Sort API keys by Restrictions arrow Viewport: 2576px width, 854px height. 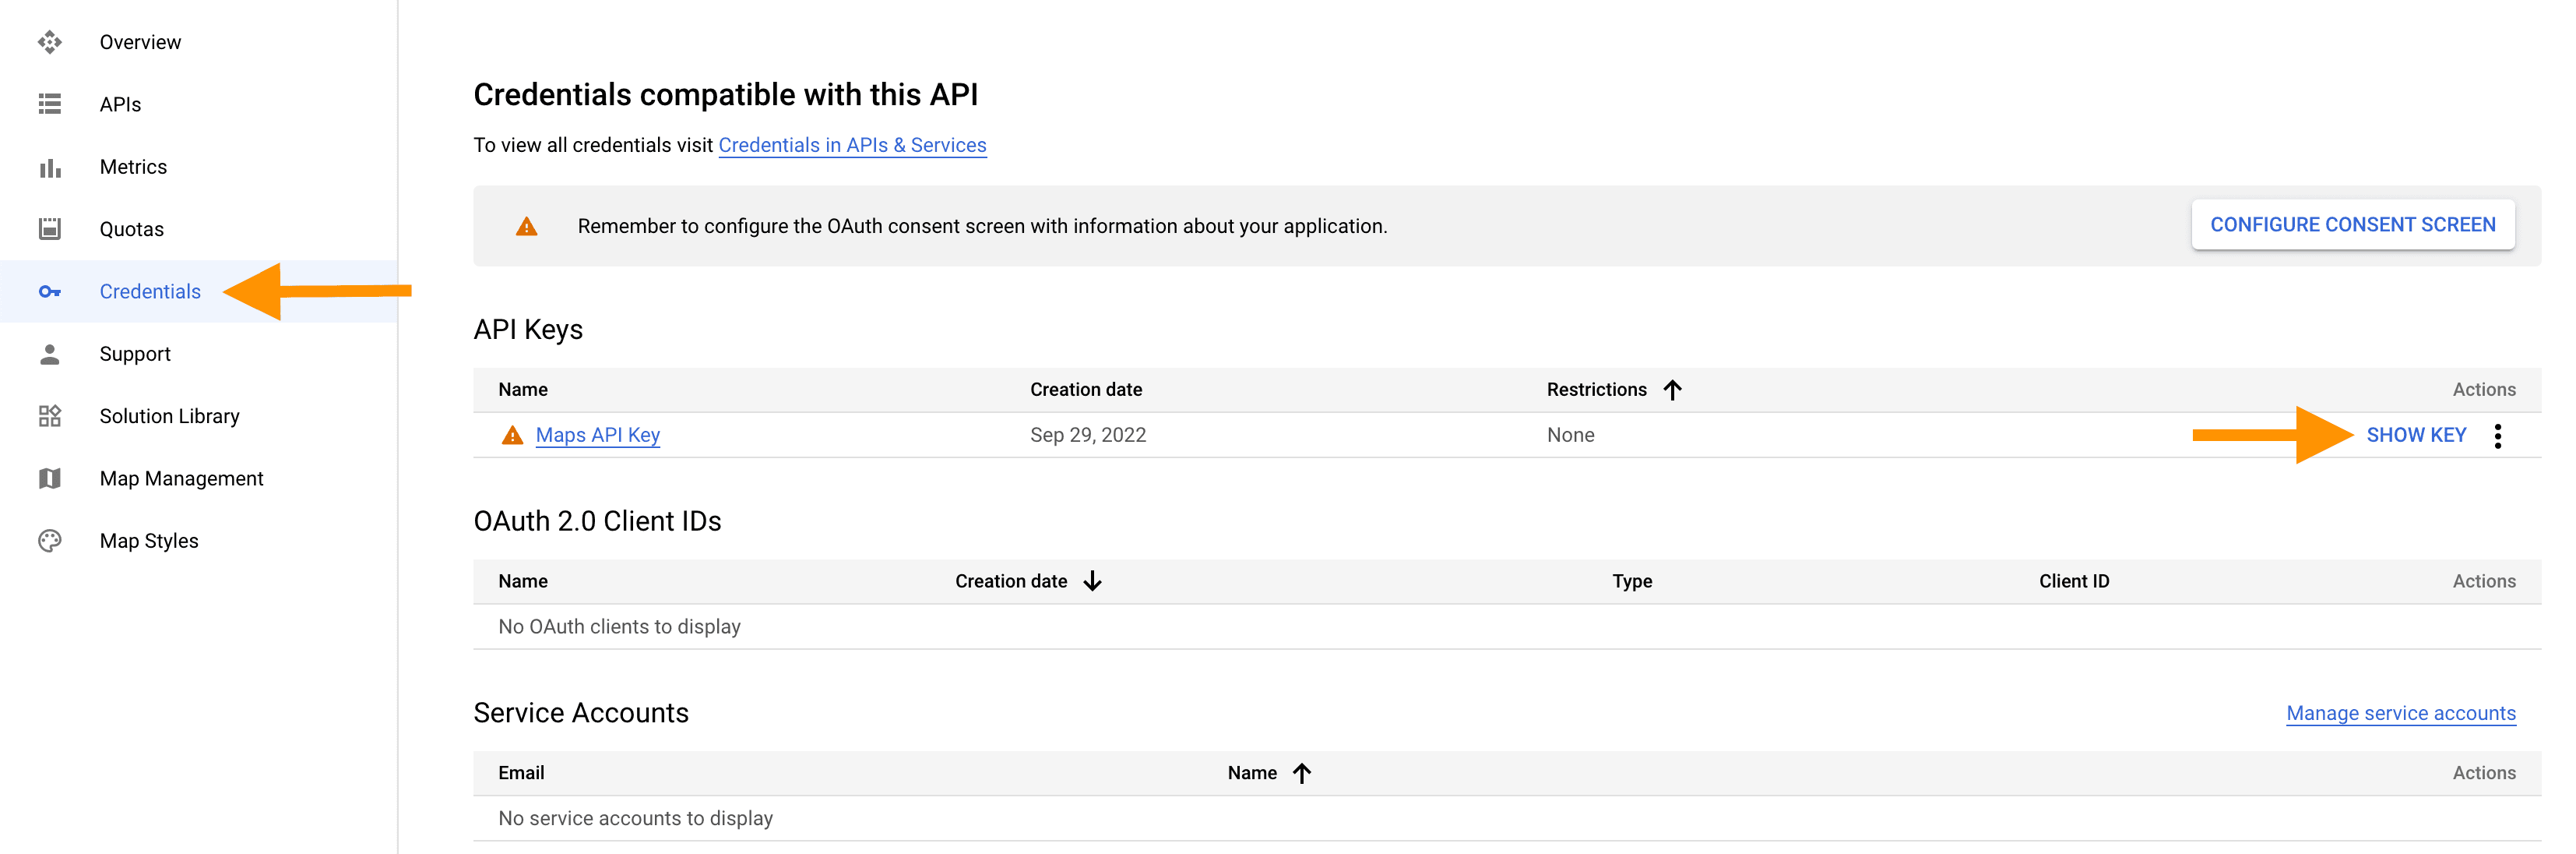(1673, 390)
